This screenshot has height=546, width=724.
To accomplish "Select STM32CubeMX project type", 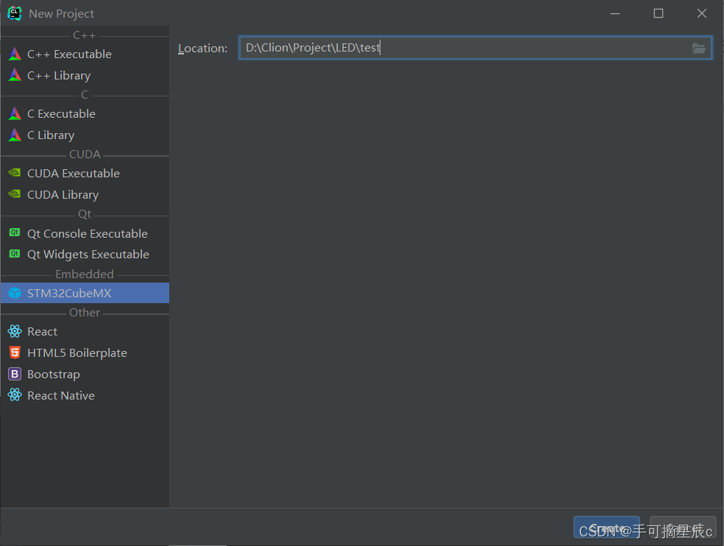I will (x=85, y=293).
